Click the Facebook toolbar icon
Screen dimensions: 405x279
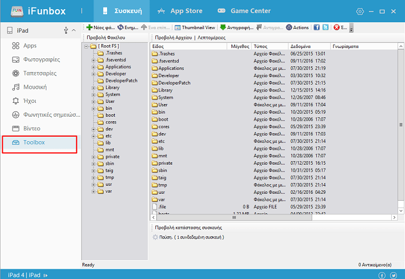tap(316, 27)
